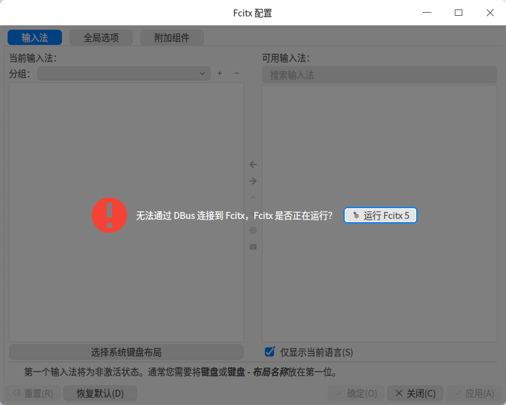This screenshot has width=506, height=405.
Task: Open the 分组 dropdown
Action: click(124, 73)
